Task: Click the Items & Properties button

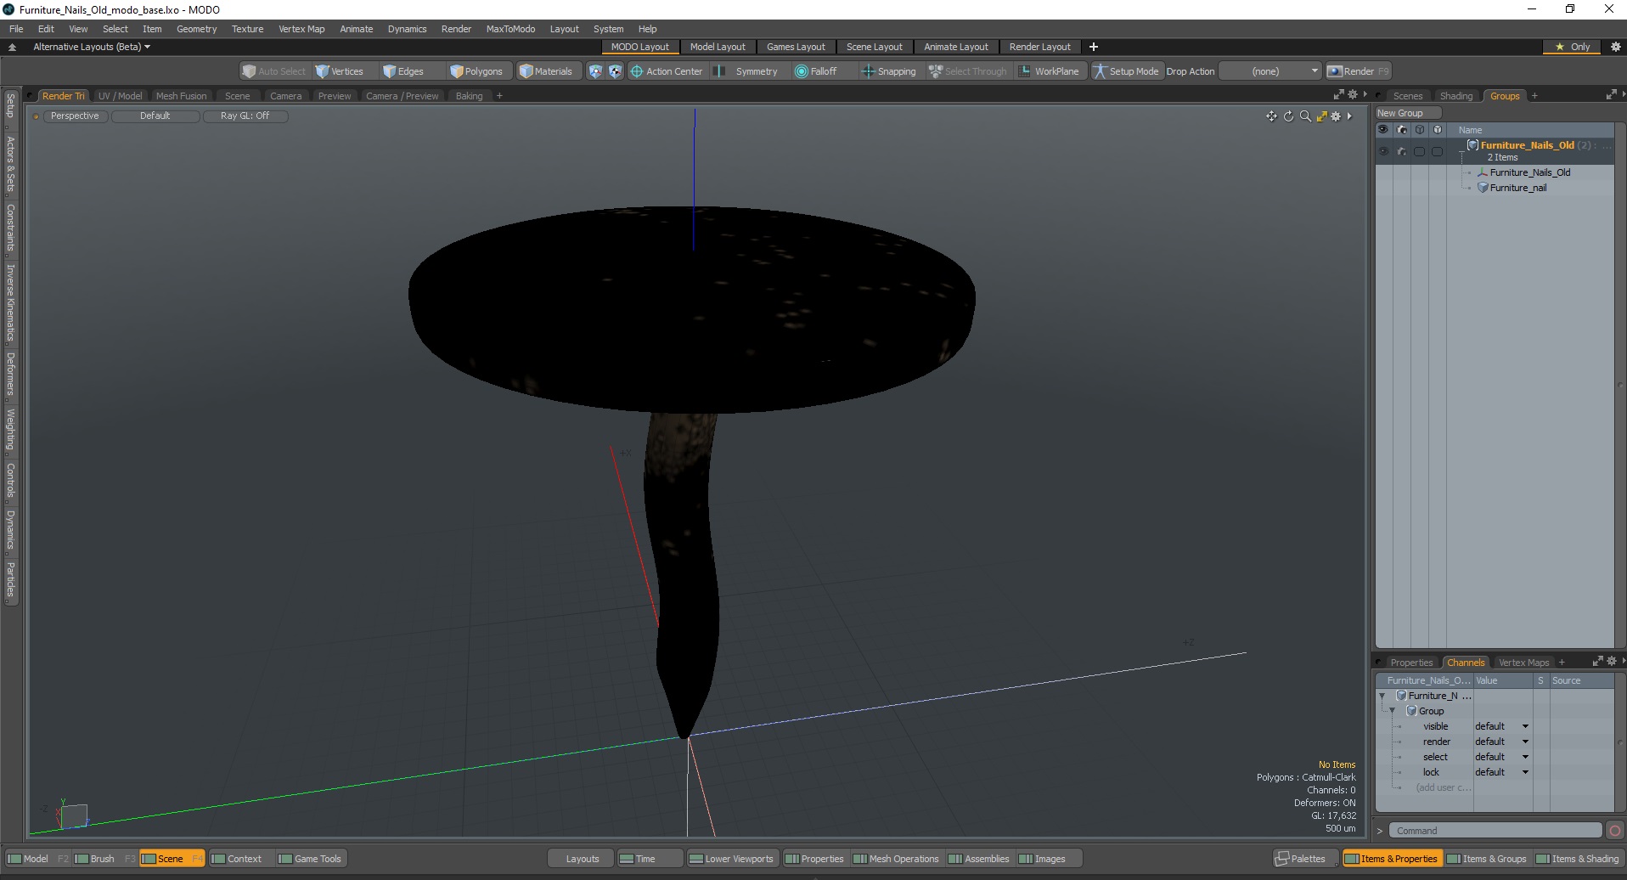Action: [x=1391, y=859]
